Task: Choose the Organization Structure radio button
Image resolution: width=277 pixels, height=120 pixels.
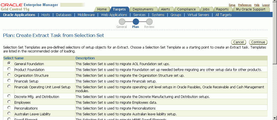Action: (x=9, y=75)
